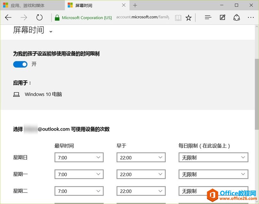Image resolution: width=259 pixels, height=204 pixels.
Task: Click the Make a Web Note icon
Action: pos(223,18)
